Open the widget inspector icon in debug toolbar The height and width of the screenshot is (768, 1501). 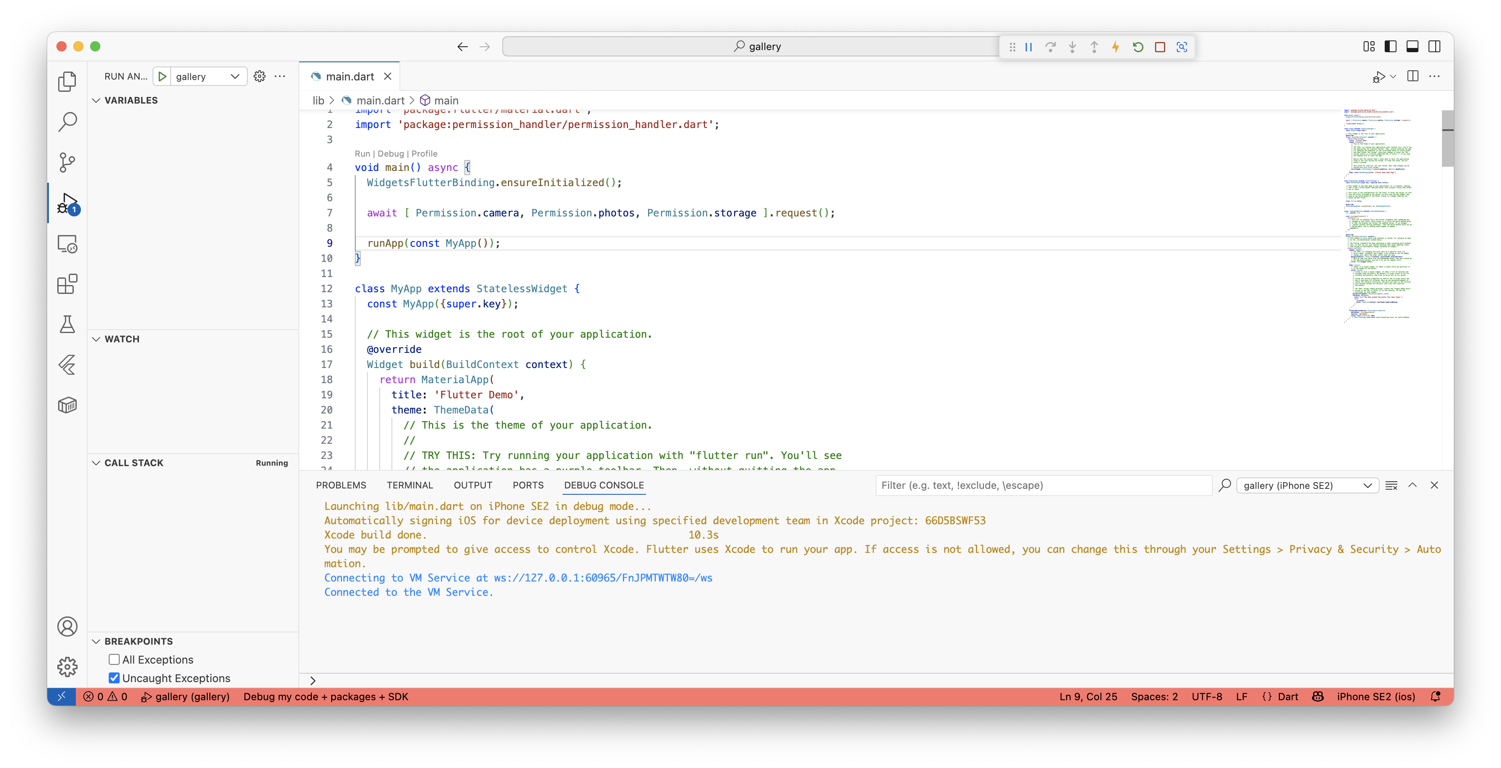1182,47
